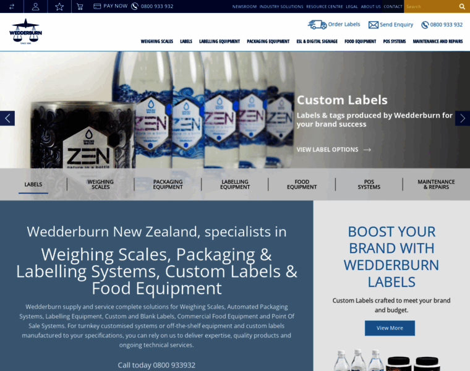Open the user account icon
The width and height of the screenshot is (470, 371).
tap(35, 6)
